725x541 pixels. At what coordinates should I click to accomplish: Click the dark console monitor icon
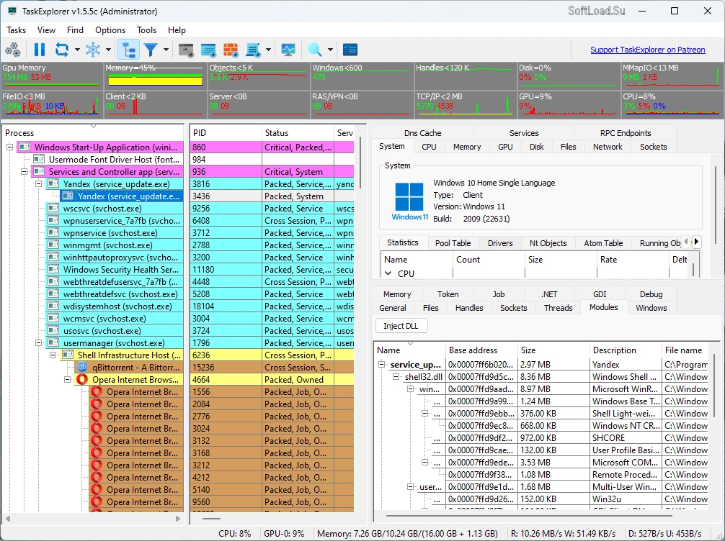186,50
